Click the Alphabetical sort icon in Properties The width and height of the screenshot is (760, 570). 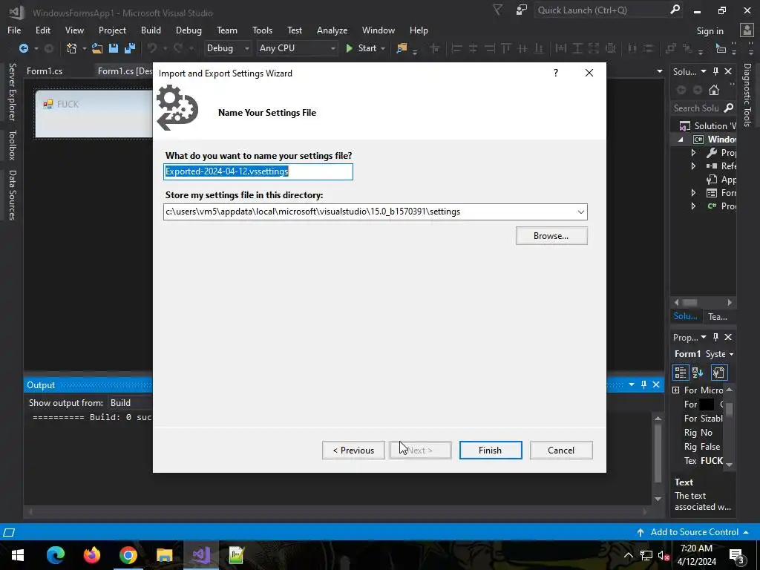coord(698,373)
